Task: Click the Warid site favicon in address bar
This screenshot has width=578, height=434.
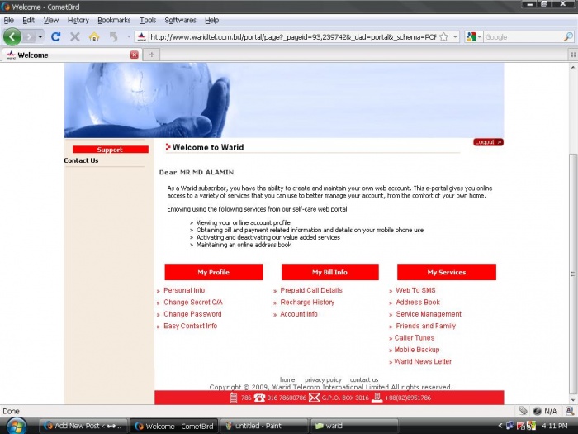Action: [x=141, y=37]
